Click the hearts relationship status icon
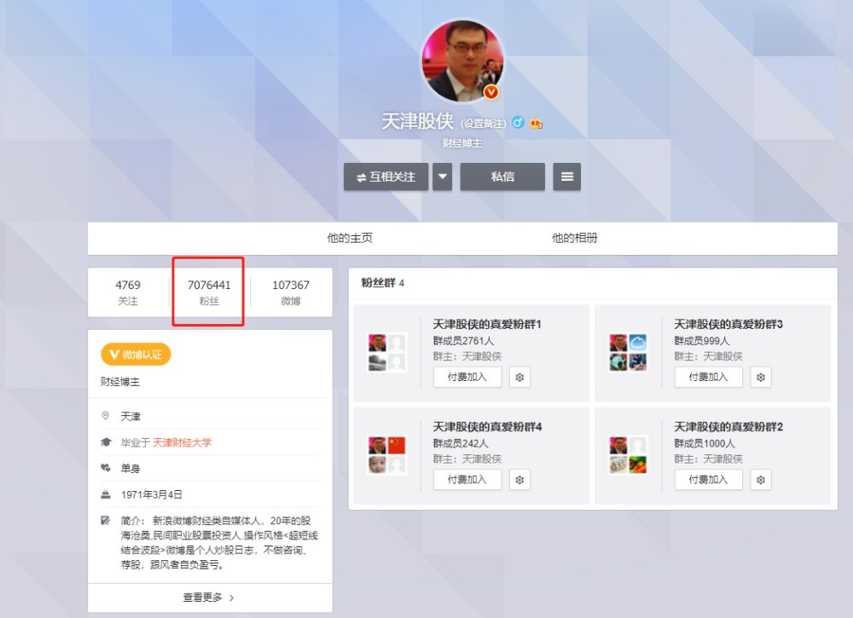The height and width of the screenshot is (618, 853). (106, 467)
